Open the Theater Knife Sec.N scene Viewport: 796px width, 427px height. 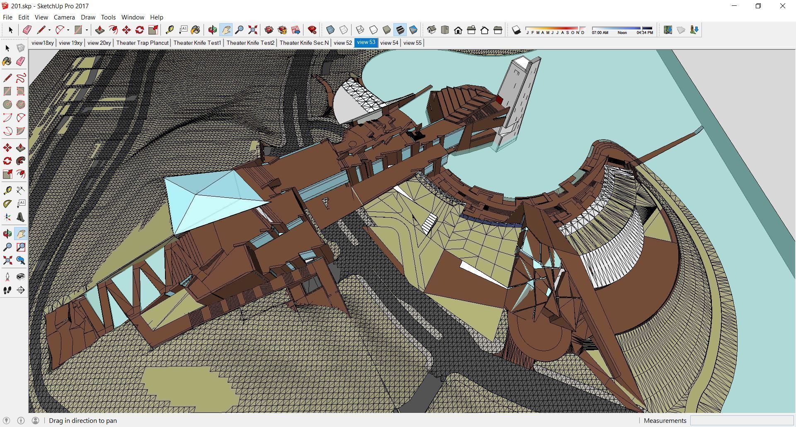tap(304, 43)
